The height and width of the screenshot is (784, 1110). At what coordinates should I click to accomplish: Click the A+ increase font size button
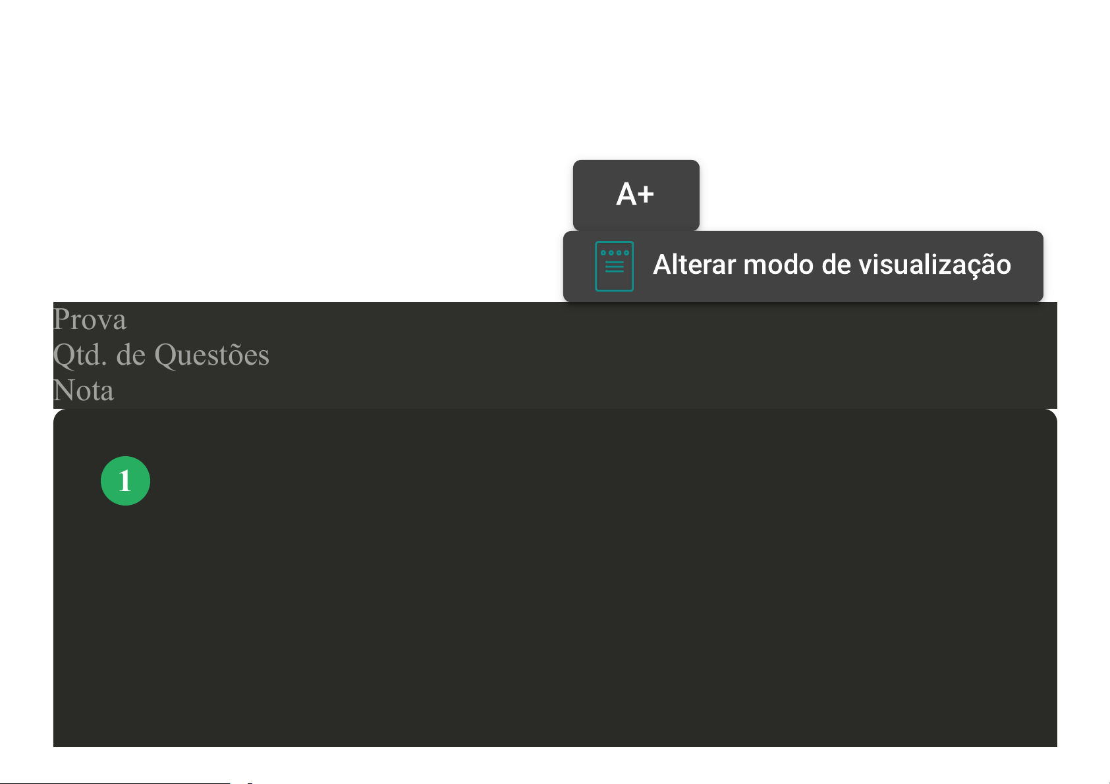[x=636, y=195]
